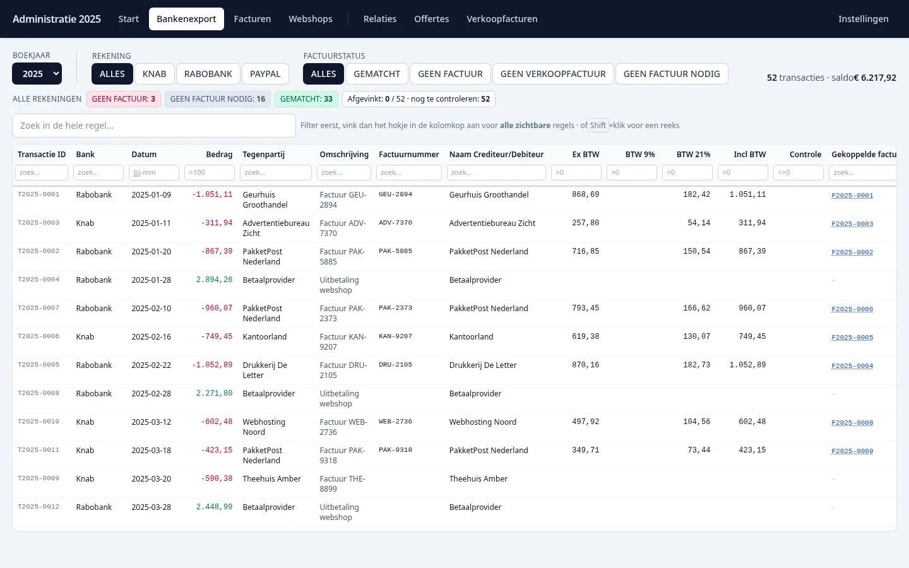Focus the Naam Crediteur/Debiteur filter
The image size is (909, 568).
pyautogui.click(x=496, y=172)
